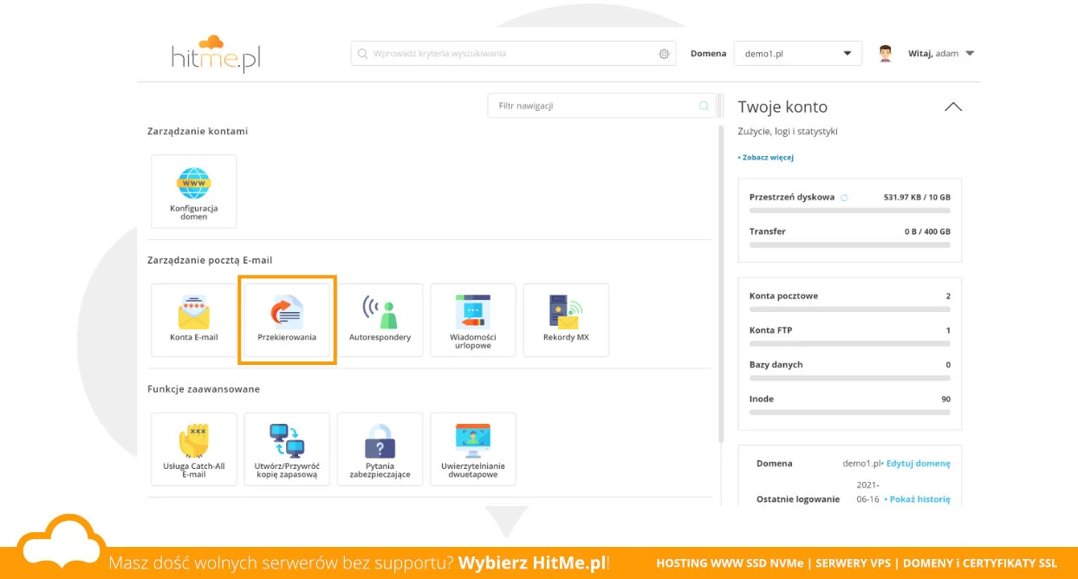Click the Ostatnie logowanie label

coord(798,499)
